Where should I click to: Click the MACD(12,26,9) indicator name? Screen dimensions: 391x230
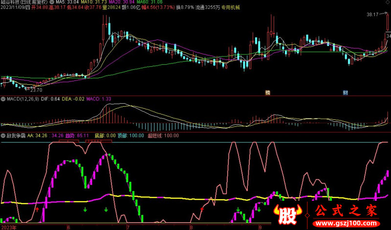[23, 99]
